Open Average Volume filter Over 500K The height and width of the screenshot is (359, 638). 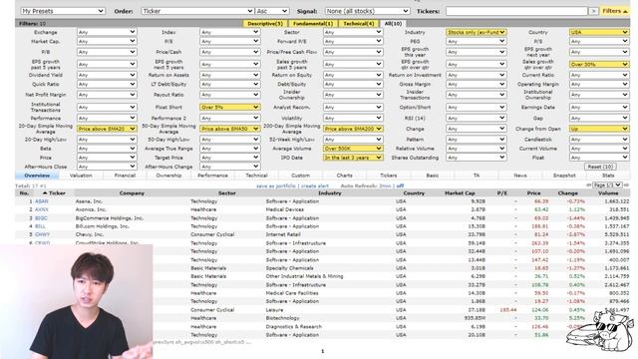(x=353, y=149)
